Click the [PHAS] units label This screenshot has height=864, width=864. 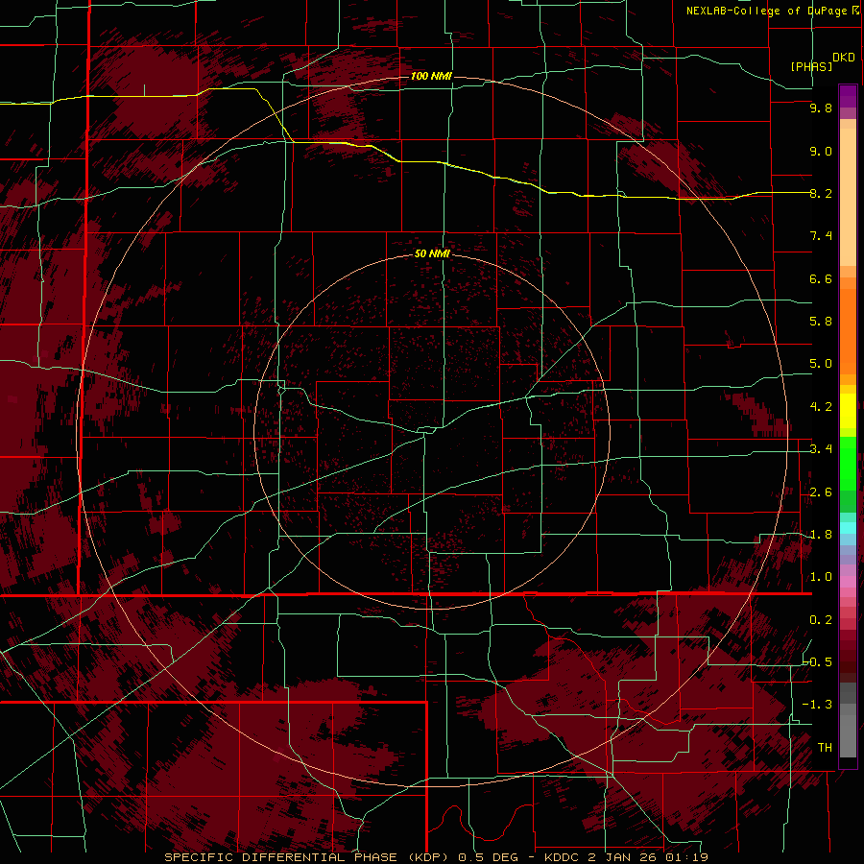click(x=811, y=66)
